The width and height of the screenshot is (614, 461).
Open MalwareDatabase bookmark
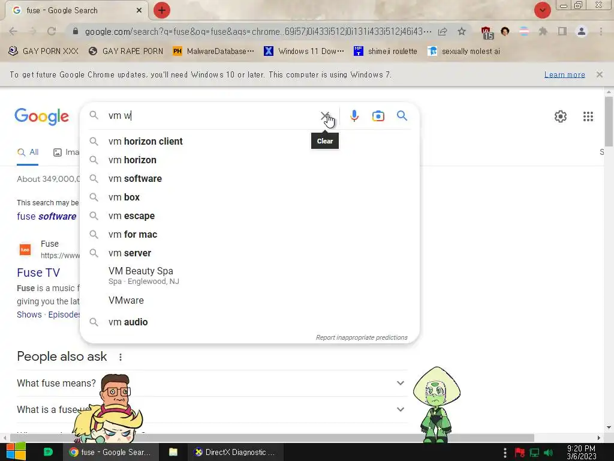tap(213, 51)
